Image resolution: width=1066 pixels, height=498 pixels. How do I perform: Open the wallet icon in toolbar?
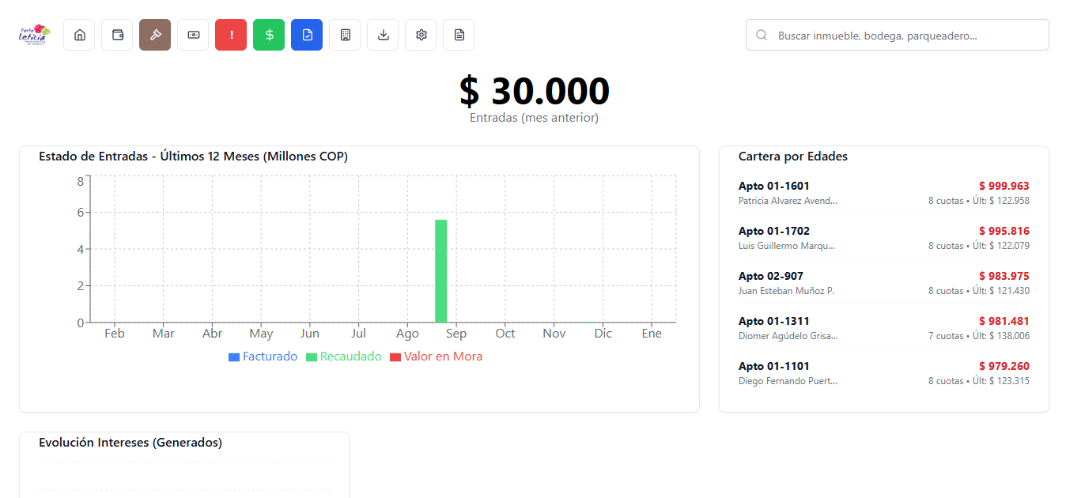click(117, 35)
